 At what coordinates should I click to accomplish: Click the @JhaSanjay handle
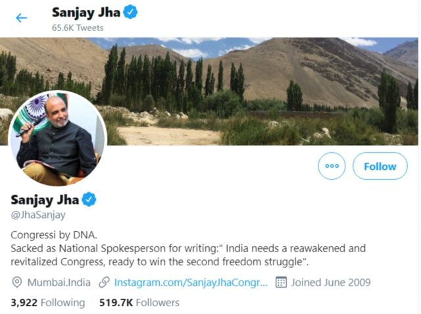pyautogui.click(x=38, y=215)
